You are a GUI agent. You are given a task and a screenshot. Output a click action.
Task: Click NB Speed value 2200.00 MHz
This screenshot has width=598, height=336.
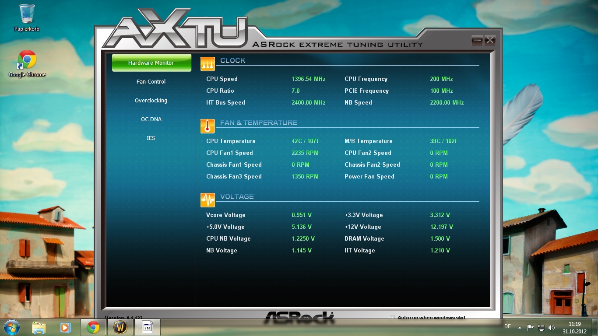[447, 102]
